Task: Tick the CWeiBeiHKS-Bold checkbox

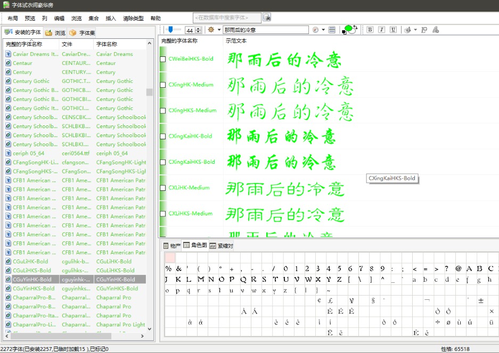Action: point(162,59)
